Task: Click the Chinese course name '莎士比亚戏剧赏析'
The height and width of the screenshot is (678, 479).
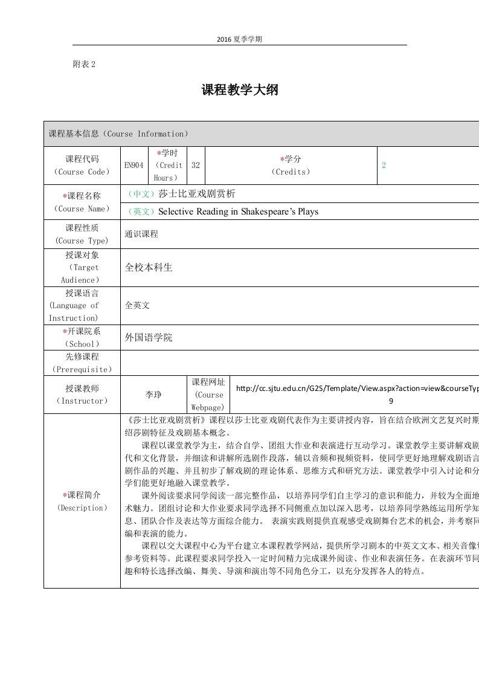Action: [197, 194]
